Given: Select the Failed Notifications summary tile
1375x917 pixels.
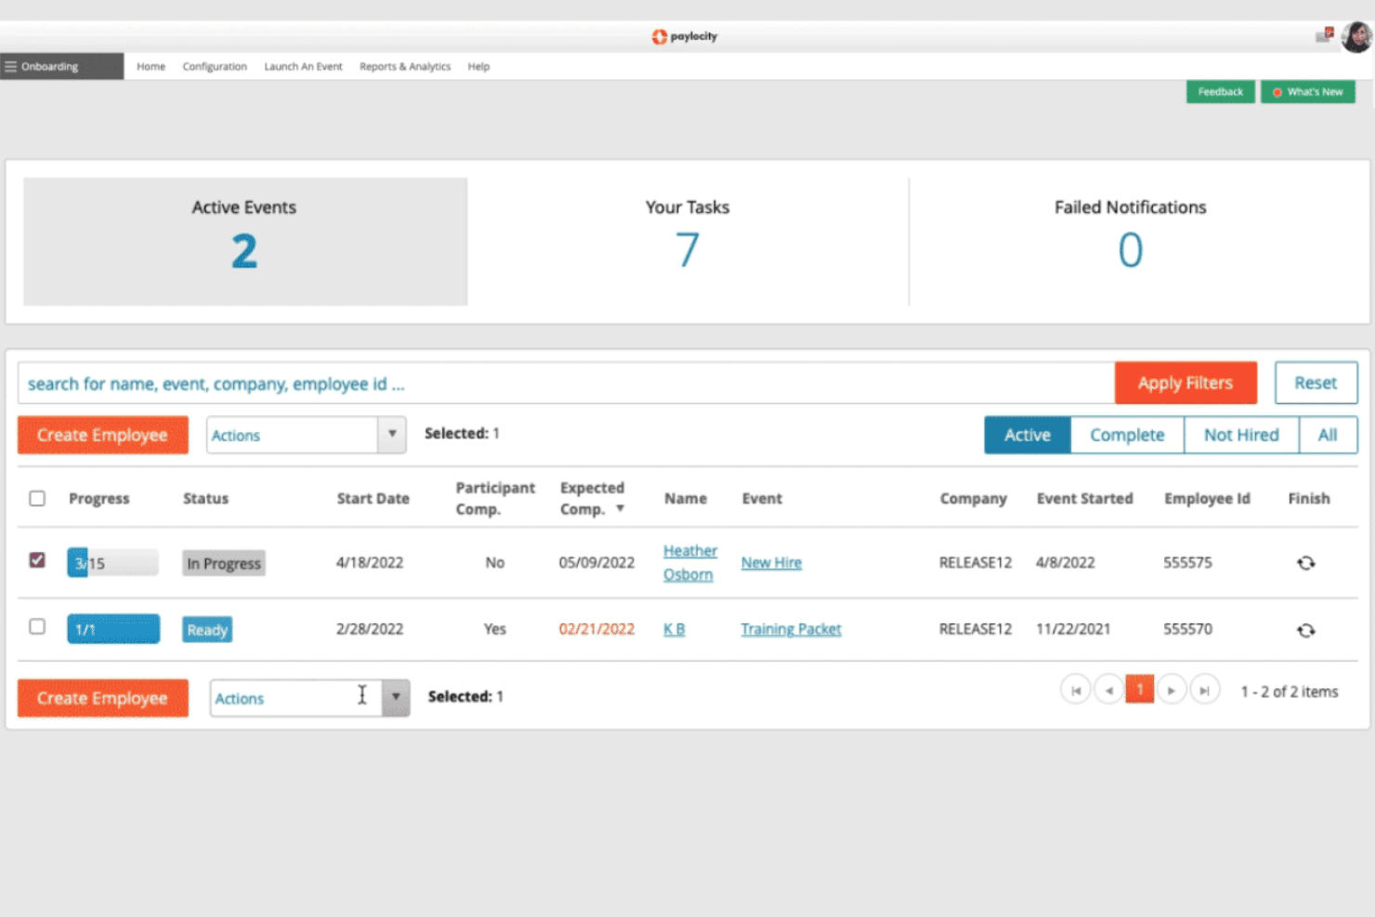Looking at the screenshot, I should 1130,242.
